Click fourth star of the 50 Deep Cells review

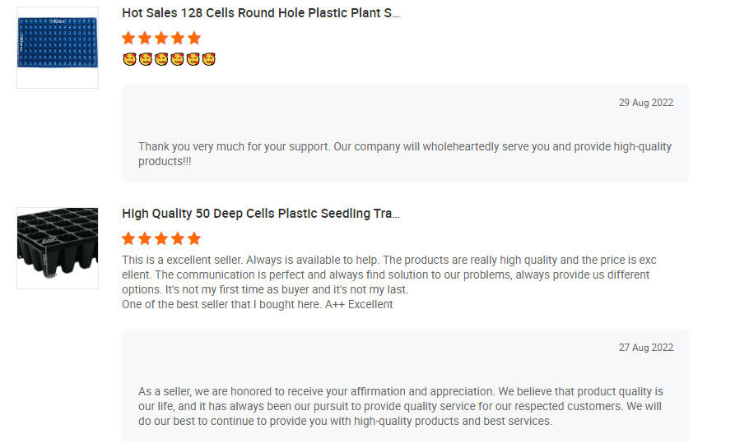click(x=178, y=238)
